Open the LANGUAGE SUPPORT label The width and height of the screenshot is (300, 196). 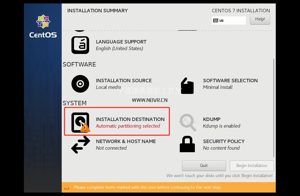(121, 42)
